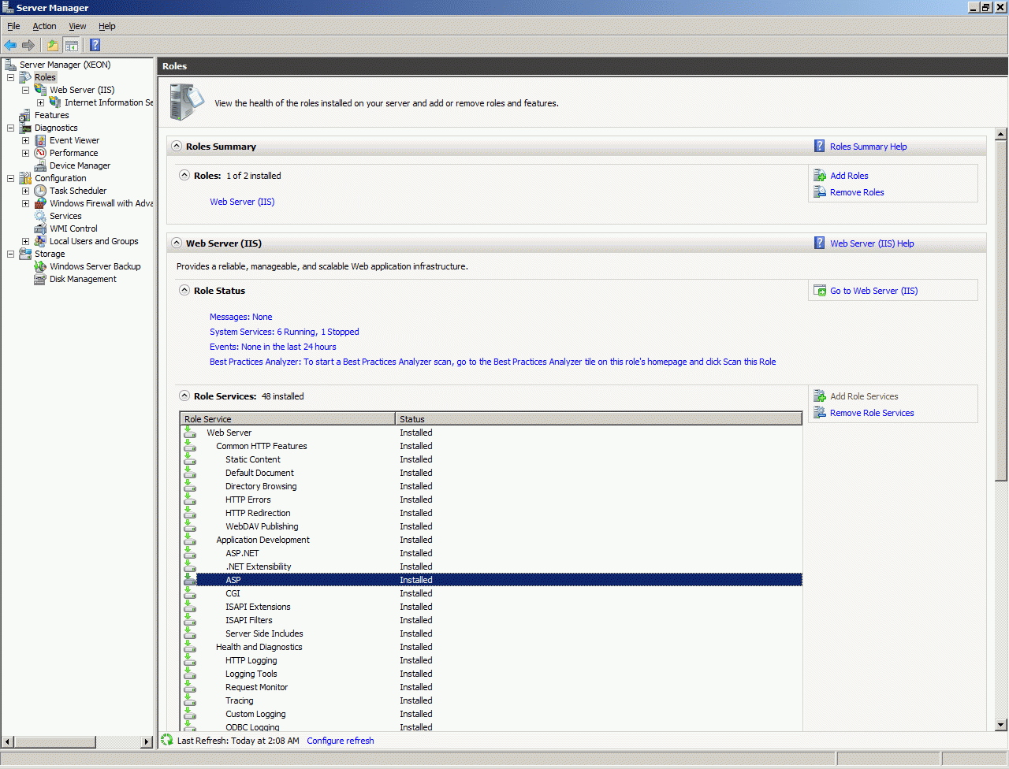Image resolution: width=1009 pixels, height=769 pixels.
Task: Collapse the Role Services section
Action: [x=184, y=396]
